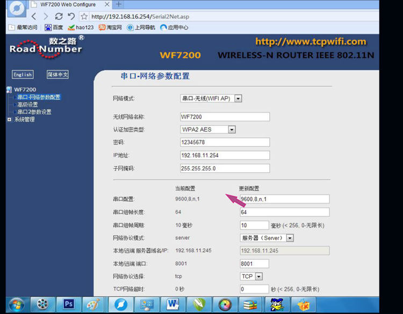Image resolution: width=403 pixels, height=314 pixels.
Task: Open the 淘宝网 bookmark
Action: pos(110,27)
